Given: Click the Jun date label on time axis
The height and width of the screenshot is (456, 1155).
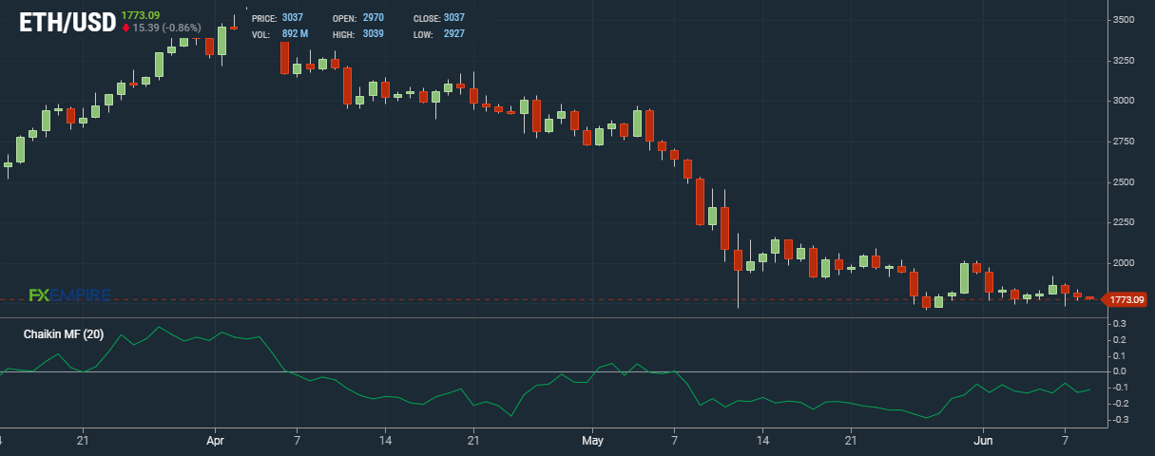Looking at the screenshot, I should (985, 442).
